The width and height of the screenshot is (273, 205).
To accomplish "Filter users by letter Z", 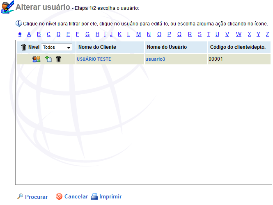I will pyautogui.click(x=267, y=34).
